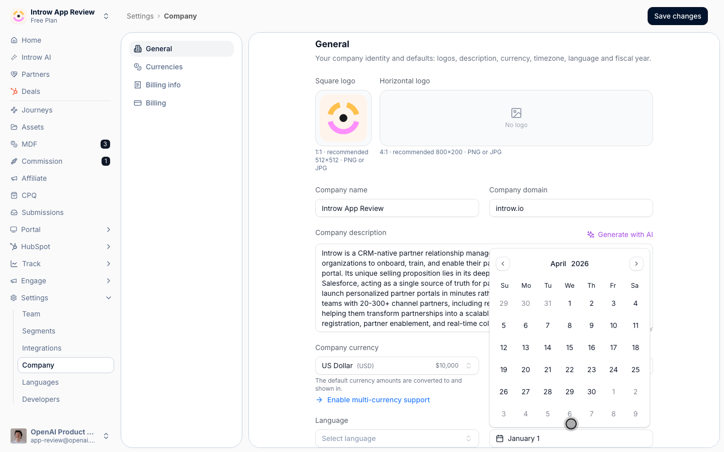Viewport: 724px width, 452px height.
Task: Click the calendar icon beside January 1
Action: click(500, 438)
